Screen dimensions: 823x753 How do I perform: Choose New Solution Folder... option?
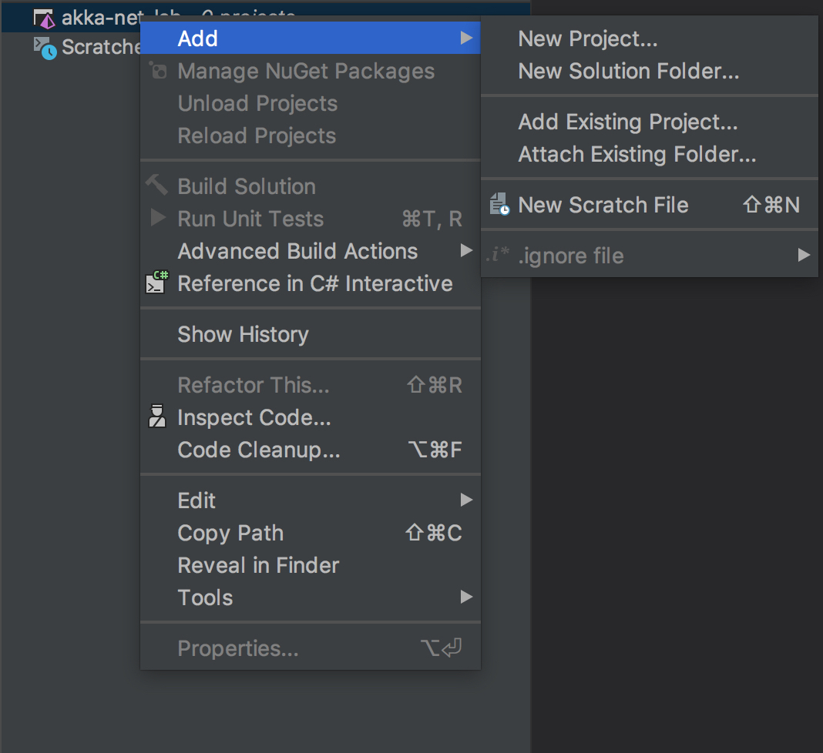pyautogui.click(x=628, y=71)
